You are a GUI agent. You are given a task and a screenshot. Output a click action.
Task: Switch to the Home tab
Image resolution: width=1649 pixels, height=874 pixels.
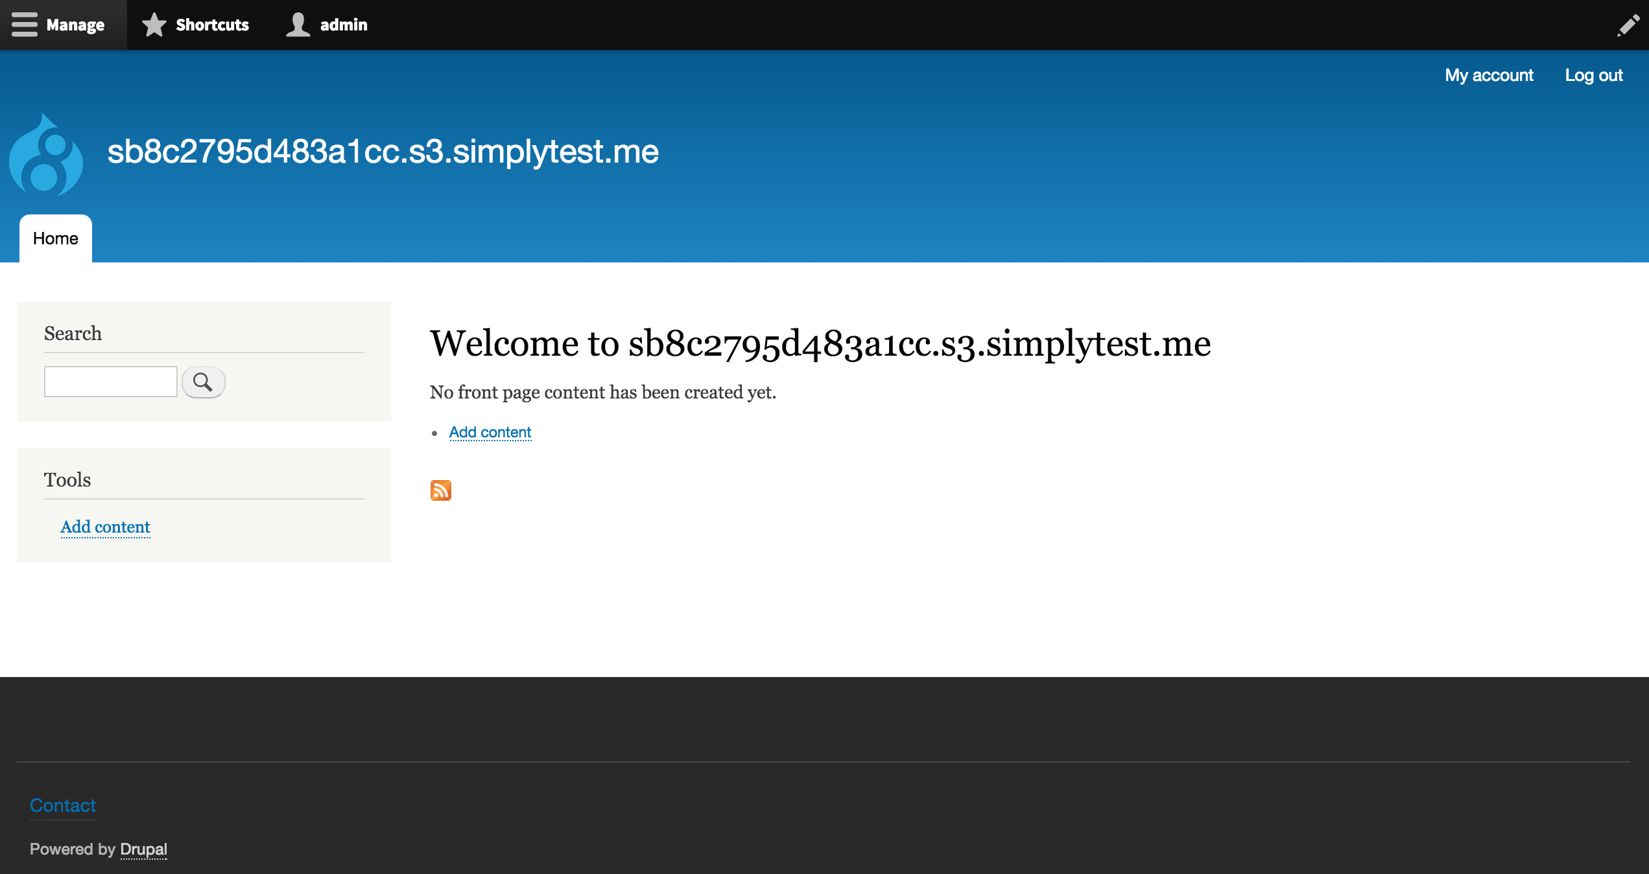click(55, 238)
